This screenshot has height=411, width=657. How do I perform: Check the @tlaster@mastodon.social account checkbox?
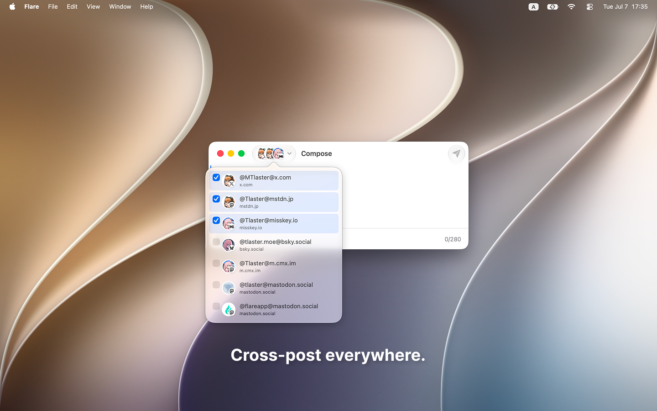point(216,285)
